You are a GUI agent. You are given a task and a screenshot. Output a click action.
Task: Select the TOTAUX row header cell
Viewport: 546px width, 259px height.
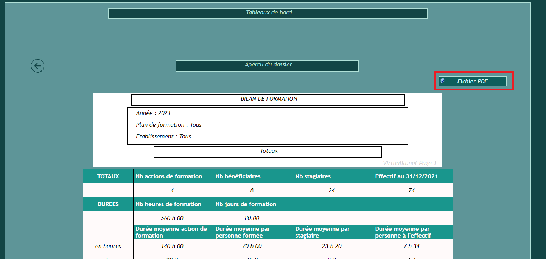pyautogui.click(x=108, y=176)
